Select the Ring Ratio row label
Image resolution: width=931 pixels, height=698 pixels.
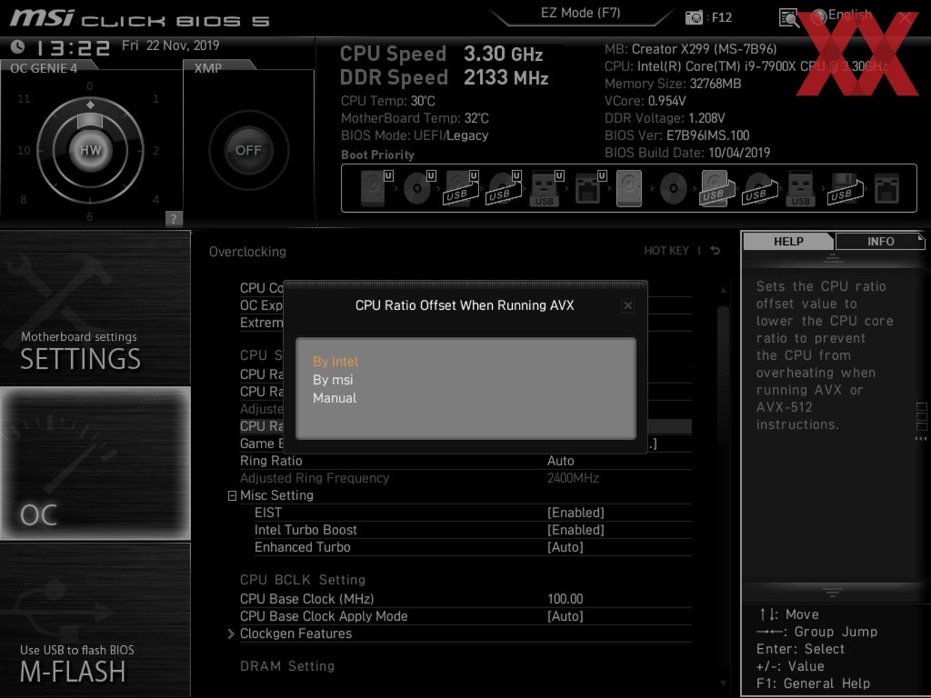click(271, 461)
